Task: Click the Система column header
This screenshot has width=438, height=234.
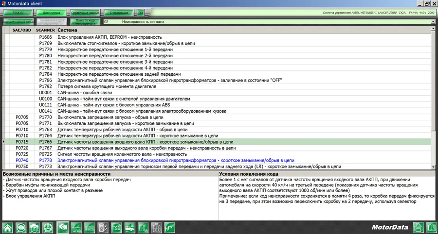Action: click(x=244, y=30)
